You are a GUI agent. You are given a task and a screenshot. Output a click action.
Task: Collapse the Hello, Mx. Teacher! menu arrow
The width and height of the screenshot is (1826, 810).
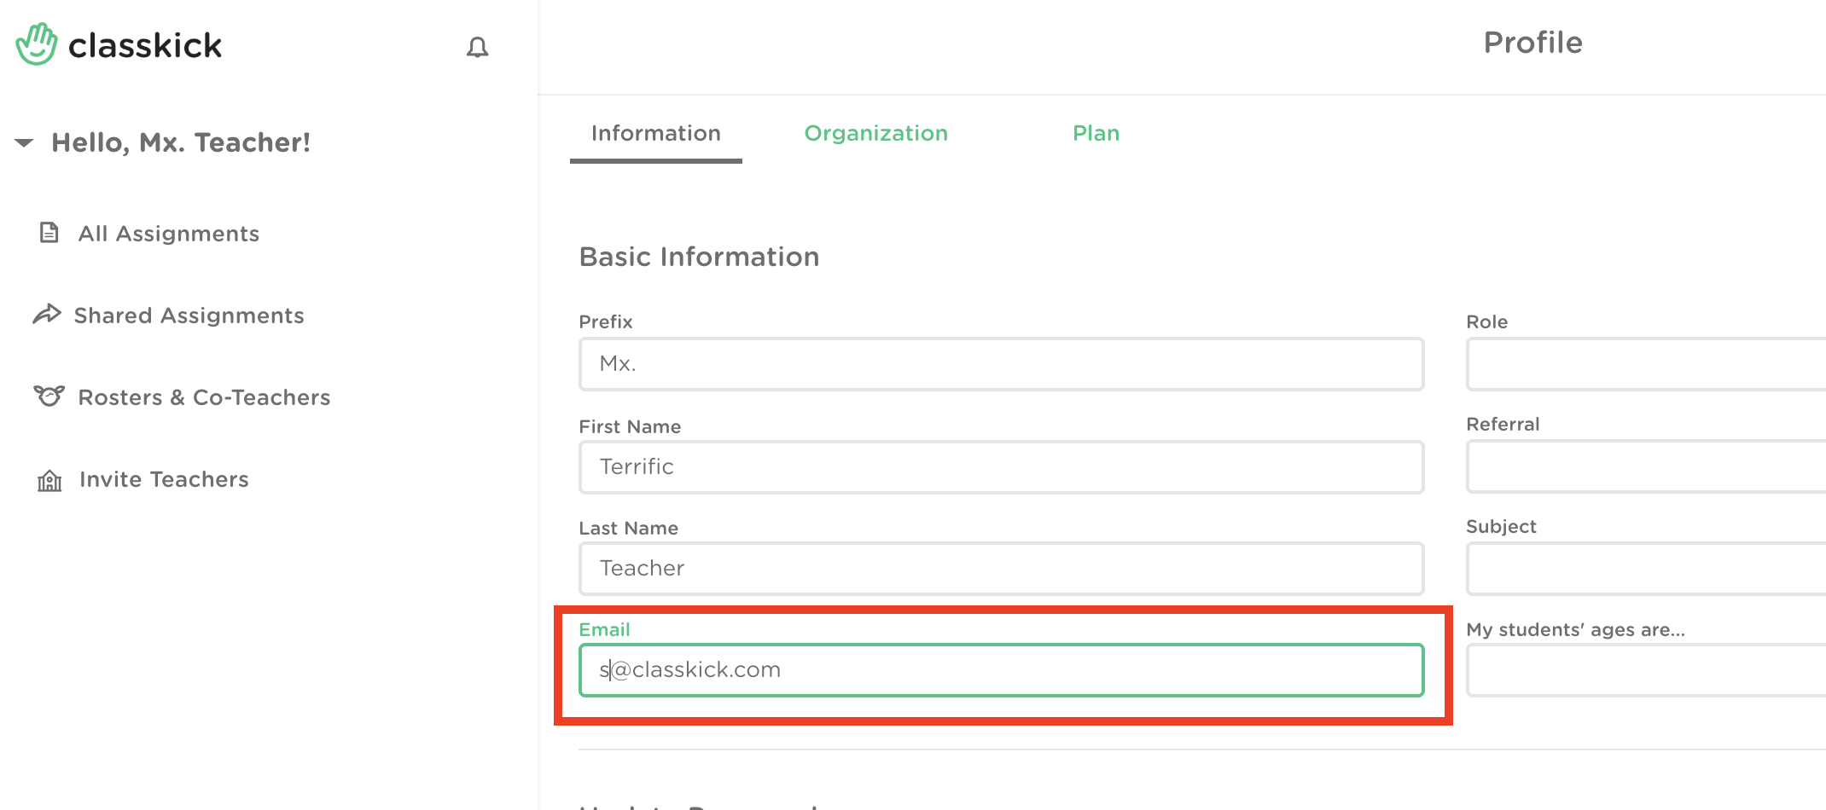point(25,142)
